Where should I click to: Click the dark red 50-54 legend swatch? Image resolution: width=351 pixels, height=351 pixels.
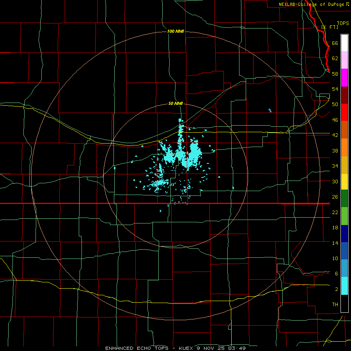click(x=344, y=95)
